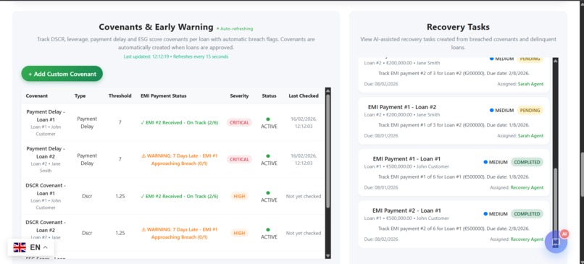Click COMPLETED badge on EMI Payment #2 - Loan #1 card

pos(527,214)
